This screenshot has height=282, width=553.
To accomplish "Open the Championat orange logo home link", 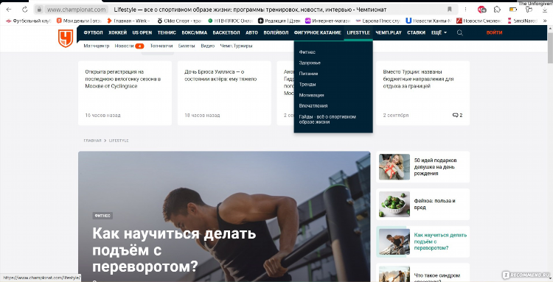I will pyautogui.click(x=66, y=38).
